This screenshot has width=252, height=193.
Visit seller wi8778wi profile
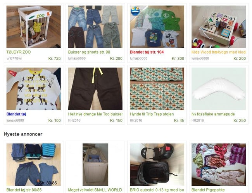click(14, 58)
